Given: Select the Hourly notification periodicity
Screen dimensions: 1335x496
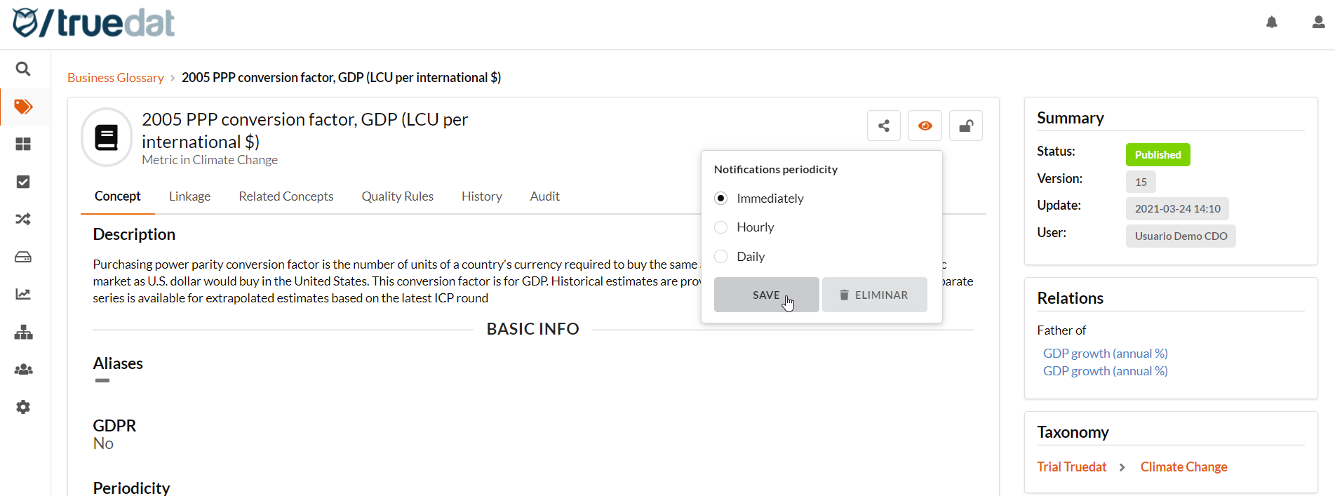Looking at the screenshot, I should 721,227.
